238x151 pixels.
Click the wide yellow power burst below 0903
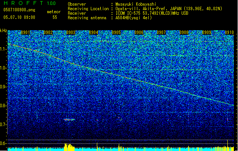click(x=69, y=146)
